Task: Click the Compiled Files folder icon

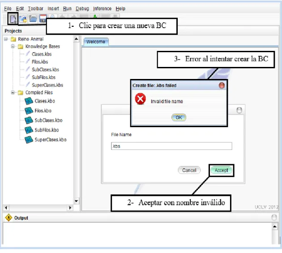Action: (21, 92)
